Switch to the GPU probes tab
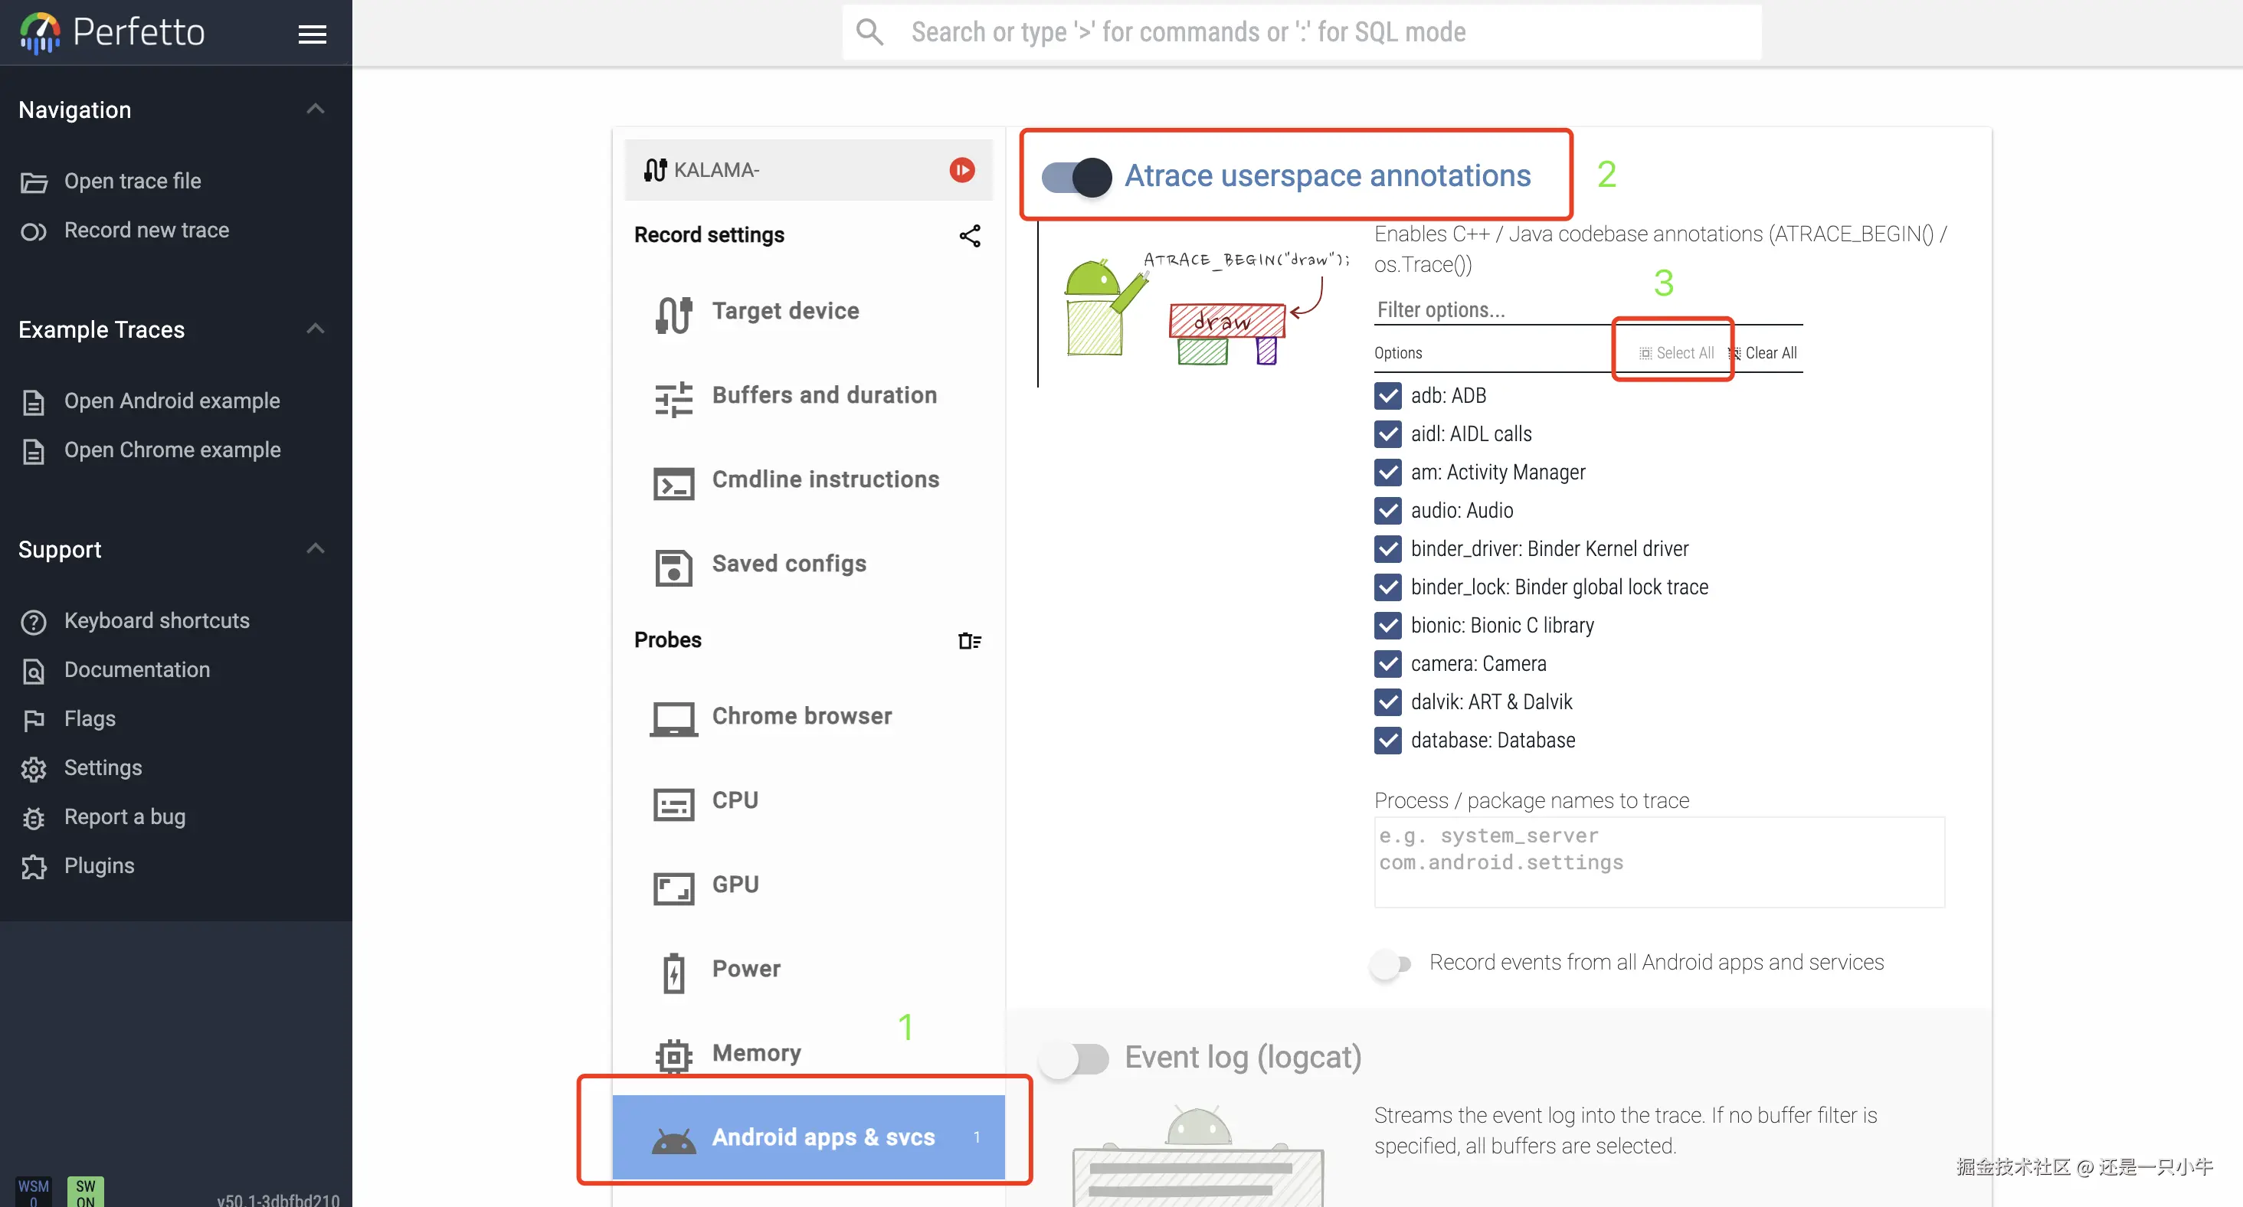This screenshot has width=2243, height=1207. pos(734,885)
